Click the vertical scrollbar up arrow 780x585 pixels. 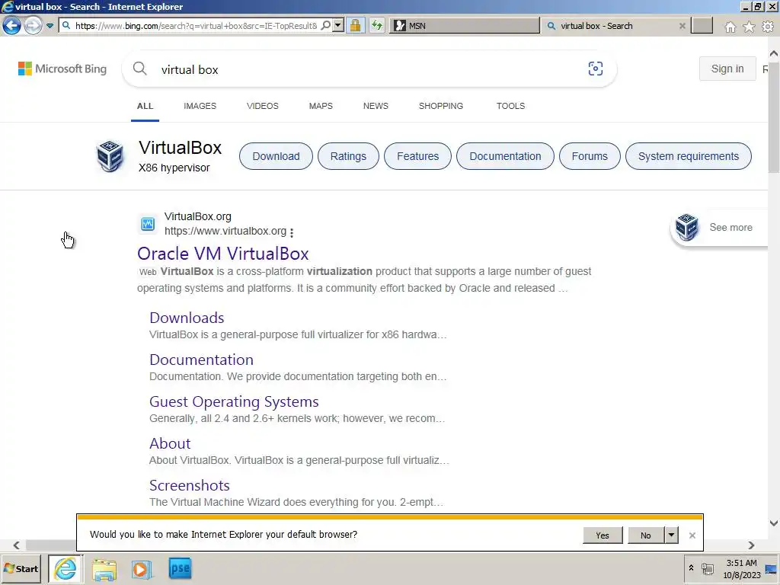774,53
